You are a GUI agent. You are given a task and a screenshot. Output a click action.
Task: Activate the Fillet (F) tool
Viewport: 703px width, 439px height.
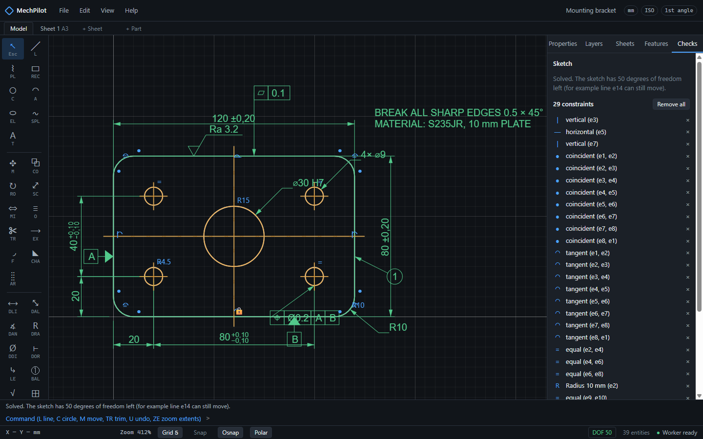coord(13,256)
